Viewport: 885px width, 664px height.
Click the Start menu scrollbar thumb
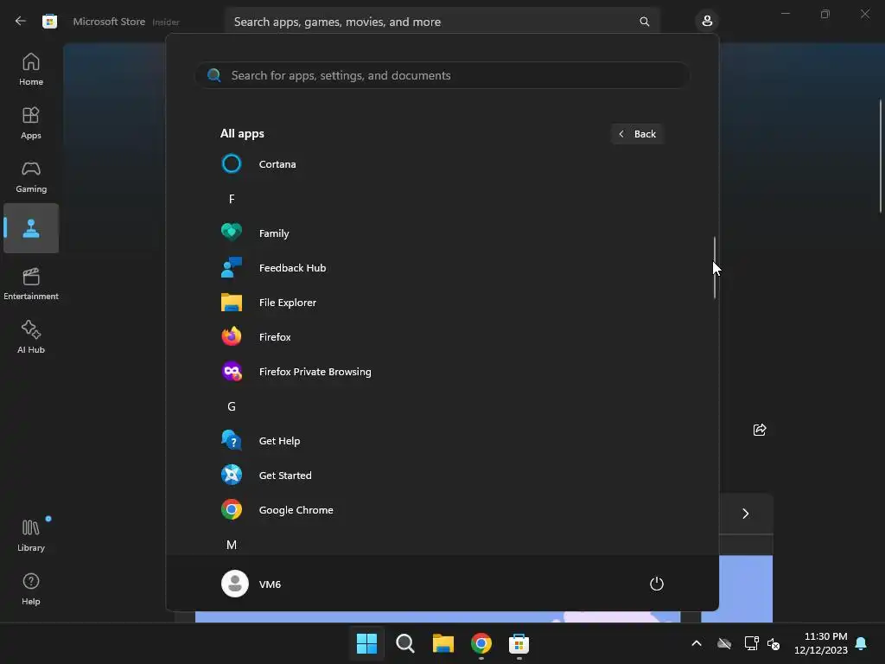point(715,268)
